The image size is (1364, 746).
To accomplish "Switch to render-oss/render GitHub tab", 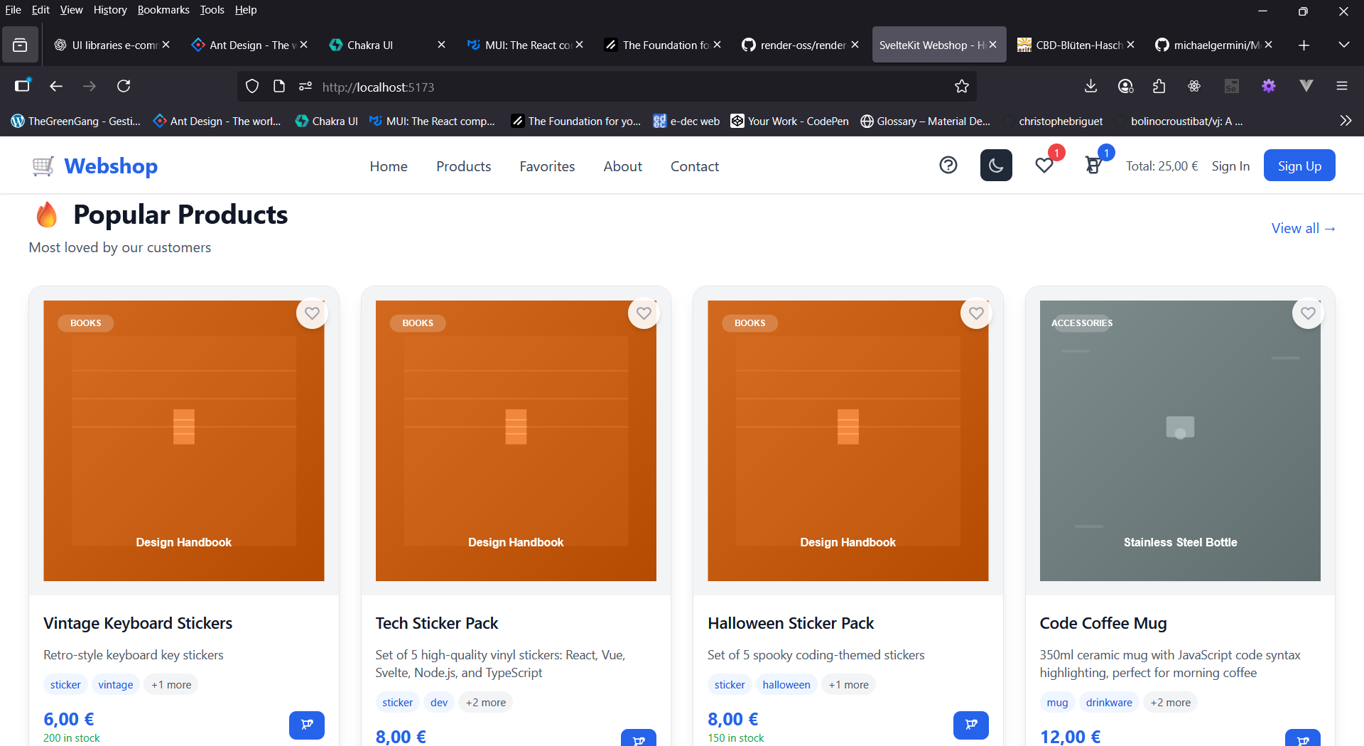I will click(x=800, y=45).
